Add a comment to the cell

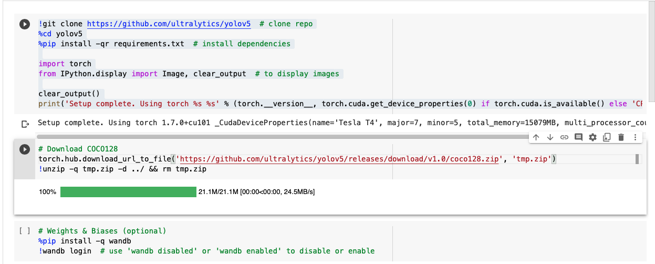tap(578, 137)
